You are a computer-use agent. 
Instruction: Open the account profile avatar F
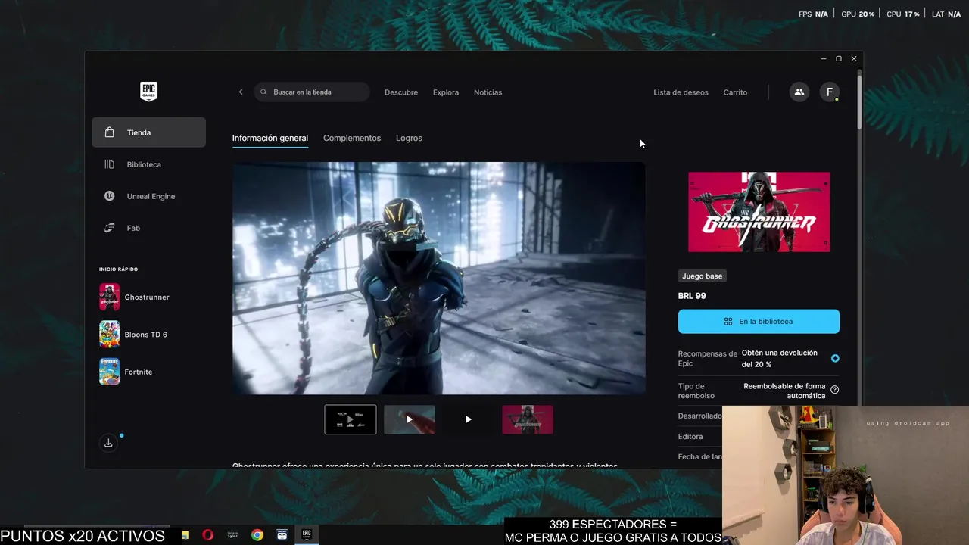(x=830, y=92)
